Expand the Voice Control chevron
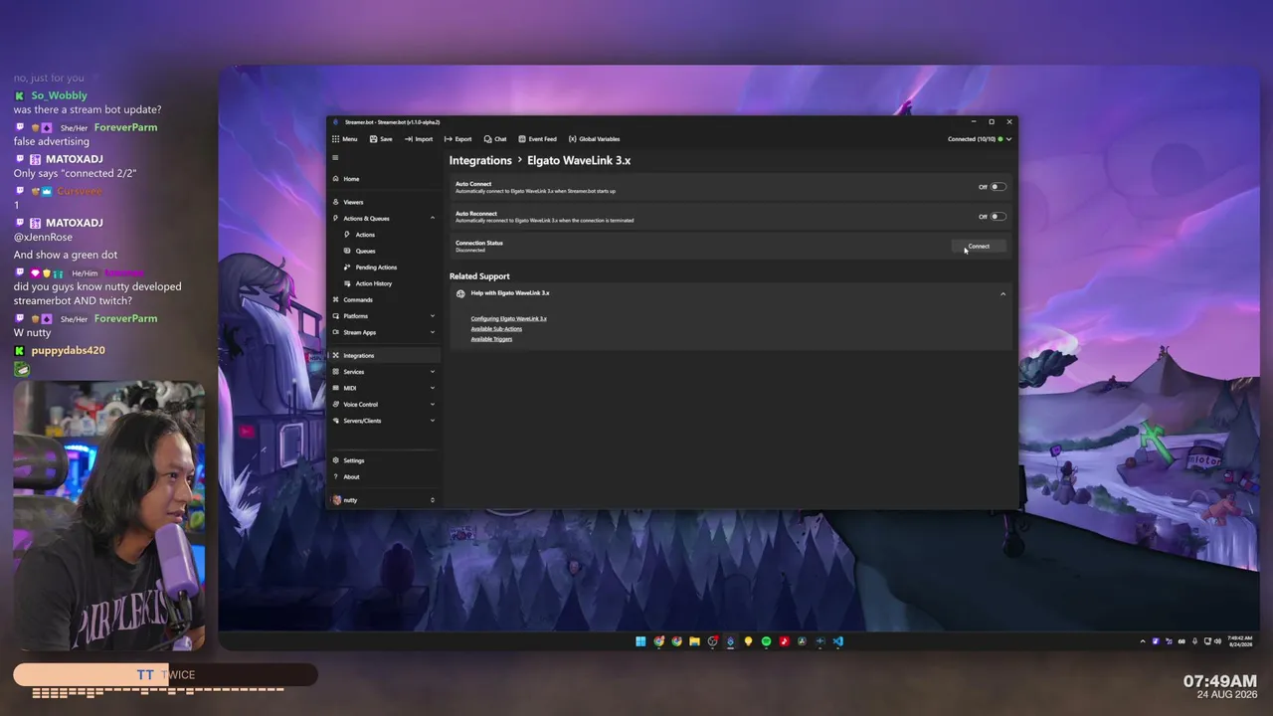This screenshot has width=1273, height=716. coord(433,405)
